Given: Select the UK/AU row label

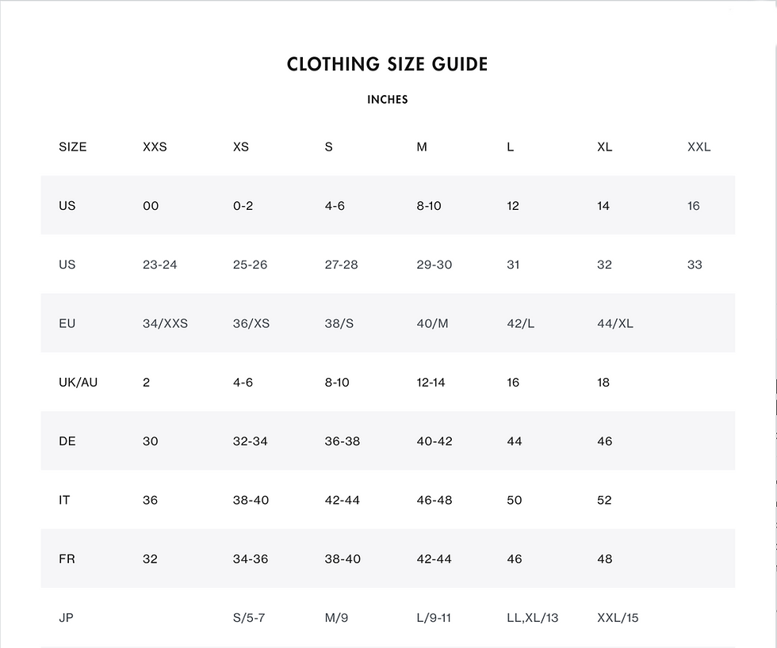Looking at the screenshot, I should point(78,383).
